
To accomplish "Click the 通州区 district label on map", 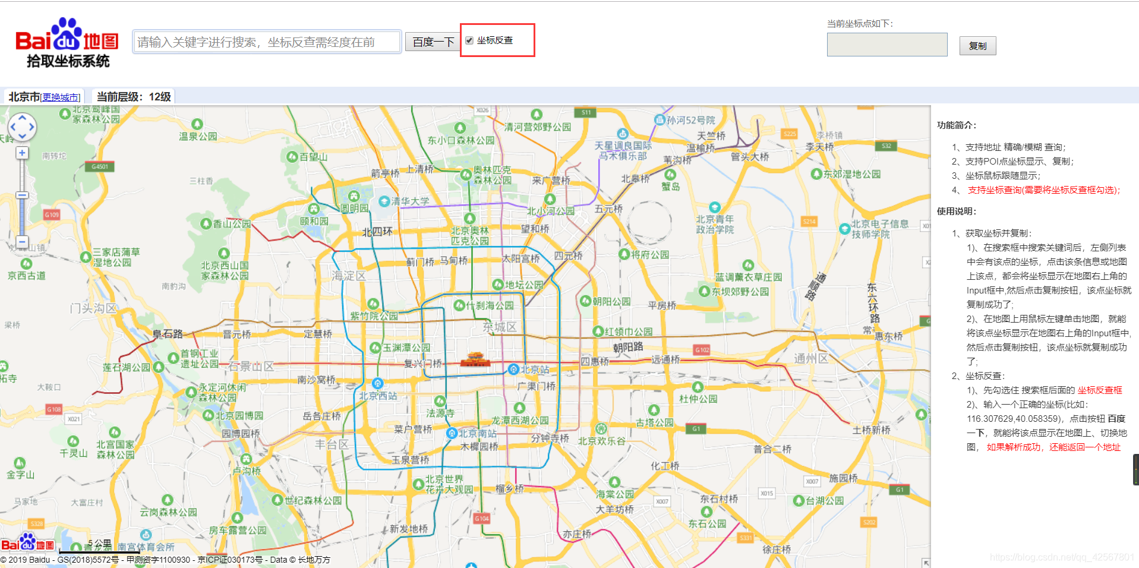I will click(x=811, y=358).
